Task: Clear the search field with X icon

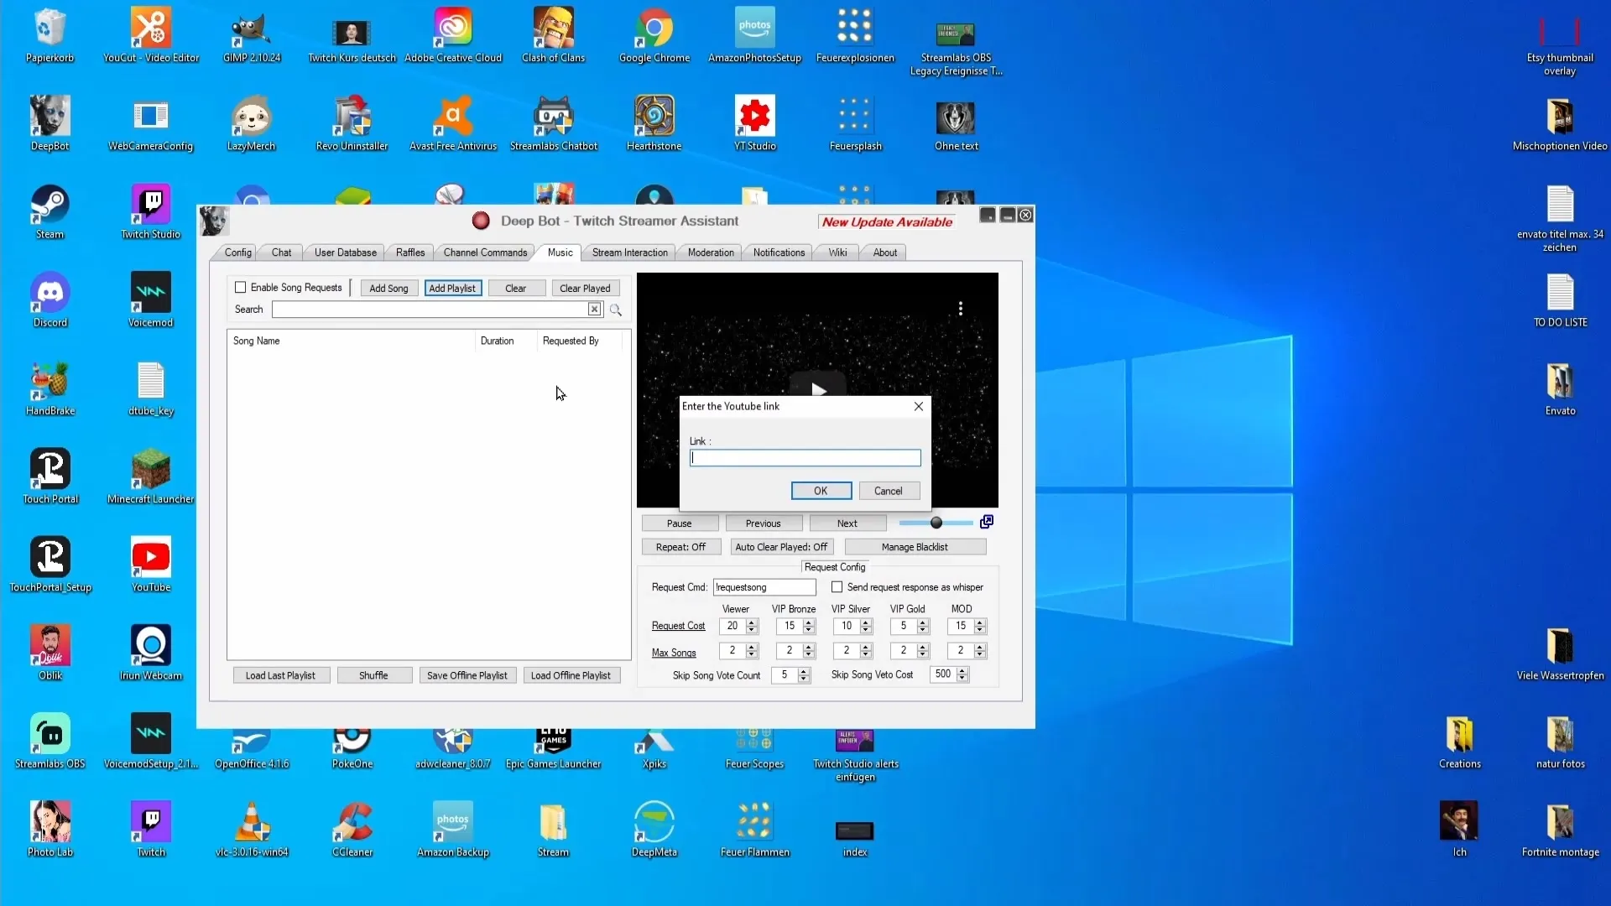Action: pyautogui.click(x=594, y=310)
